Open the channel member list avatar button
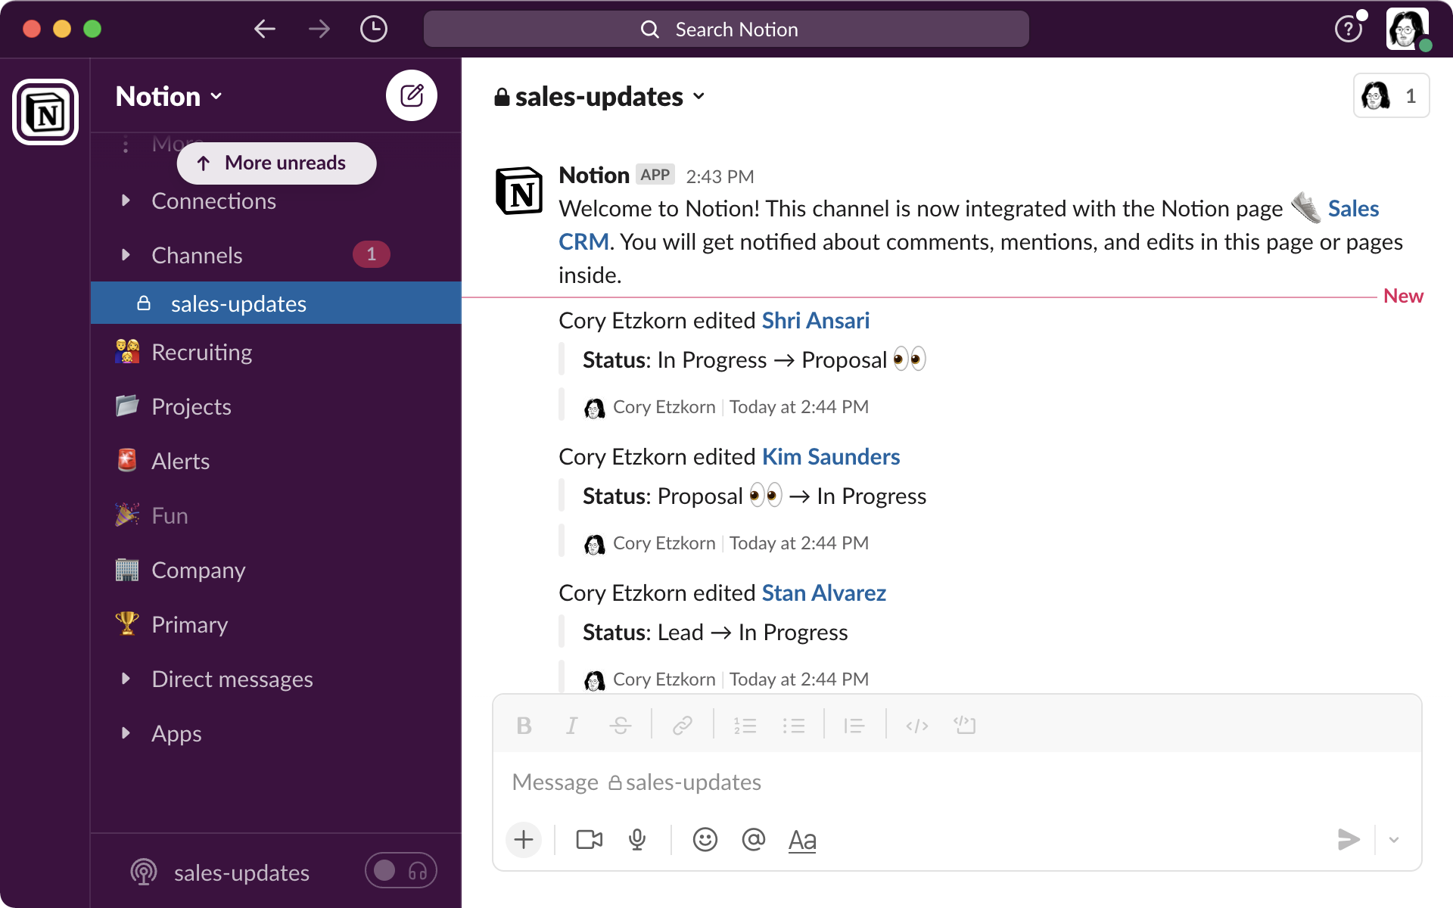Viewport: 1453px width, 908px height. [1390, 96]
